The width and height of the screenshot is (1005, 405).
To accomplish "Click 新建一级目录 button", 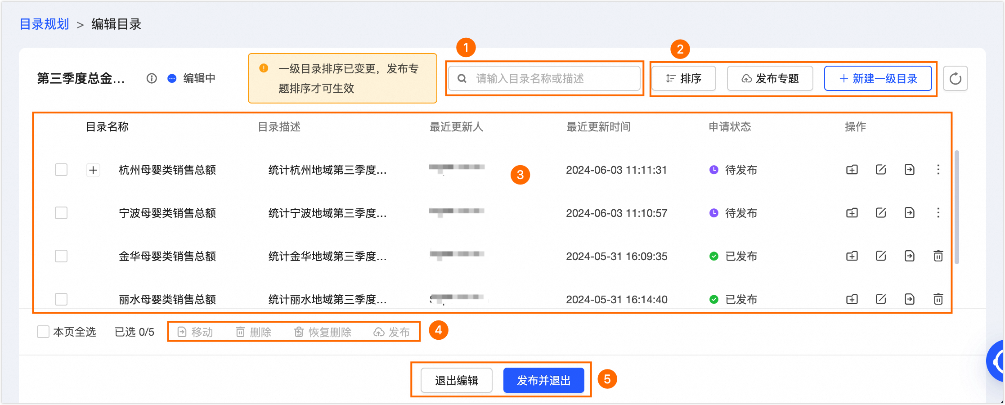I will [x=878, y=79].
